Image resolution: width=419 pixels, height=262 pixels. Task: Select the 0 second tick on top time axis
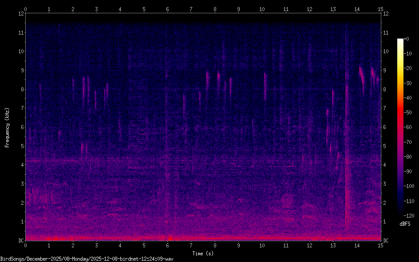tap(26, 9)
